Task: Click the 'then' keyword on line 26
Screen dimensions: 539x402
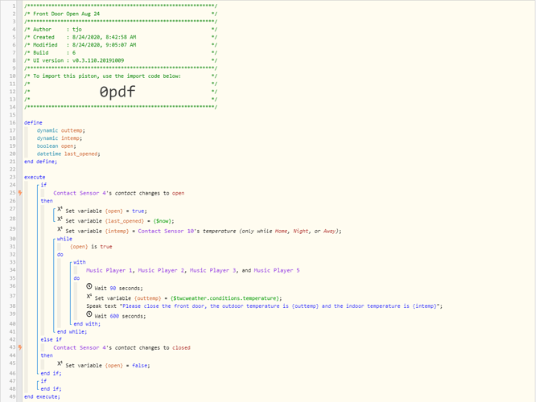Action: coord(47,201)
